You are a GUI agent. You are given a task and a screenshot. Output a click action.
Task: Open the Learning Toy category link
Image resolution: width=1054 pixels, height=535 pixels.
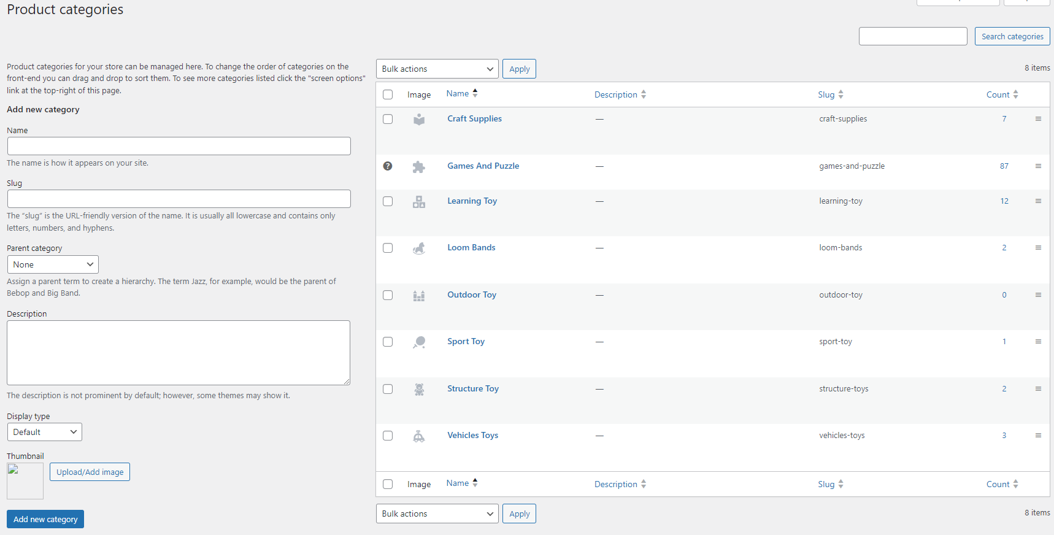coord(472,201)
